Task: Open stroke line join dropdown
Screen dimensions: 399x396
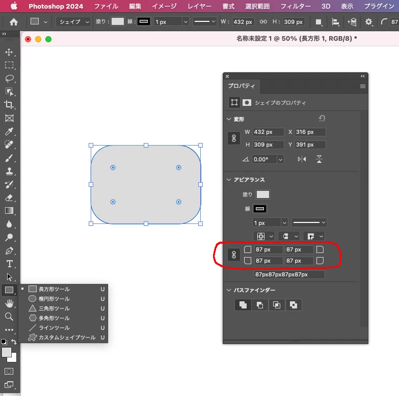Action: tap(314, 236)
